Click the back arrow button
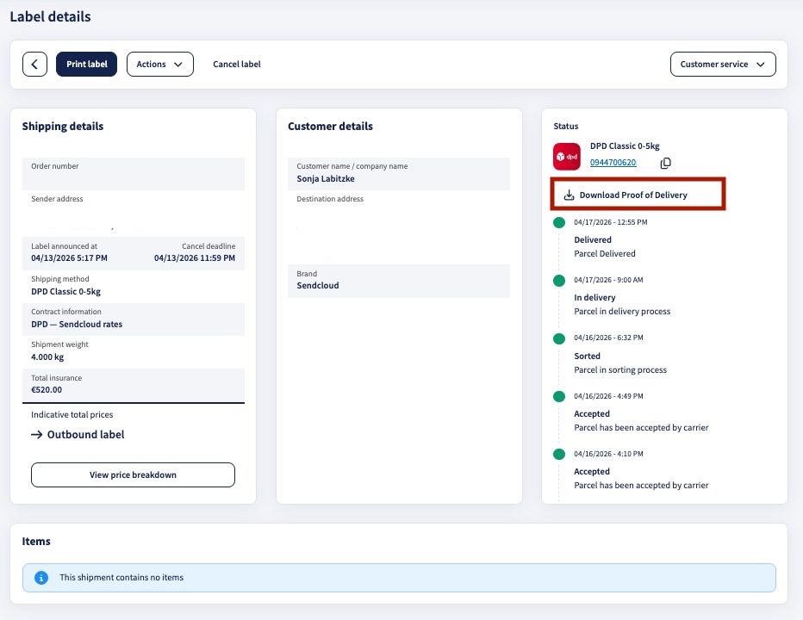 click(34, 64)
